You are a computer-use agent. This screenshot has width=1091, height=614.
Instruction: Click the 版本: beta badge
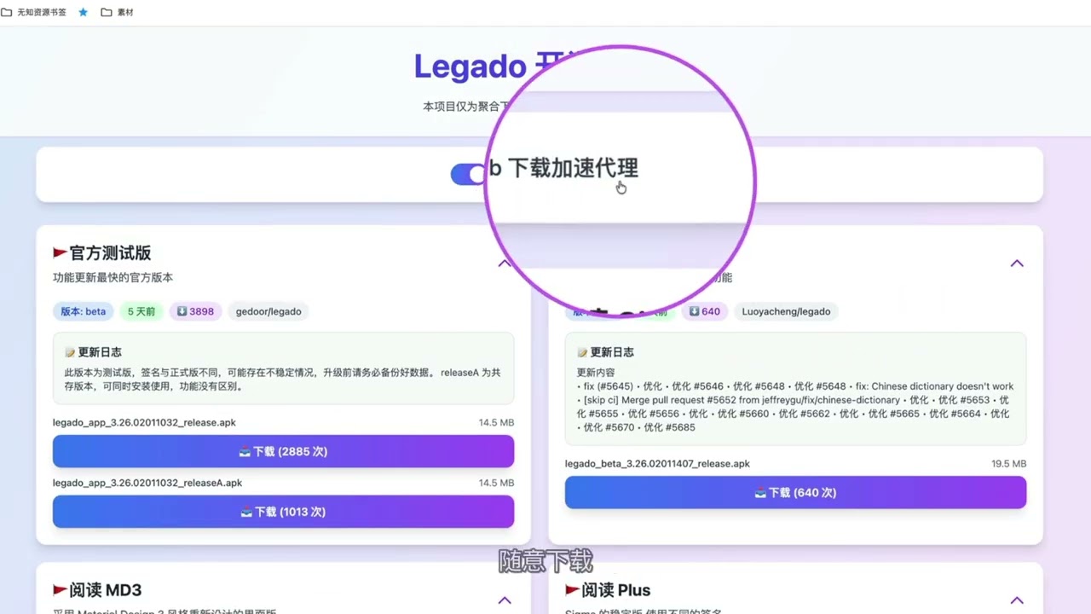pyautogui.click(x=84, y=311)
